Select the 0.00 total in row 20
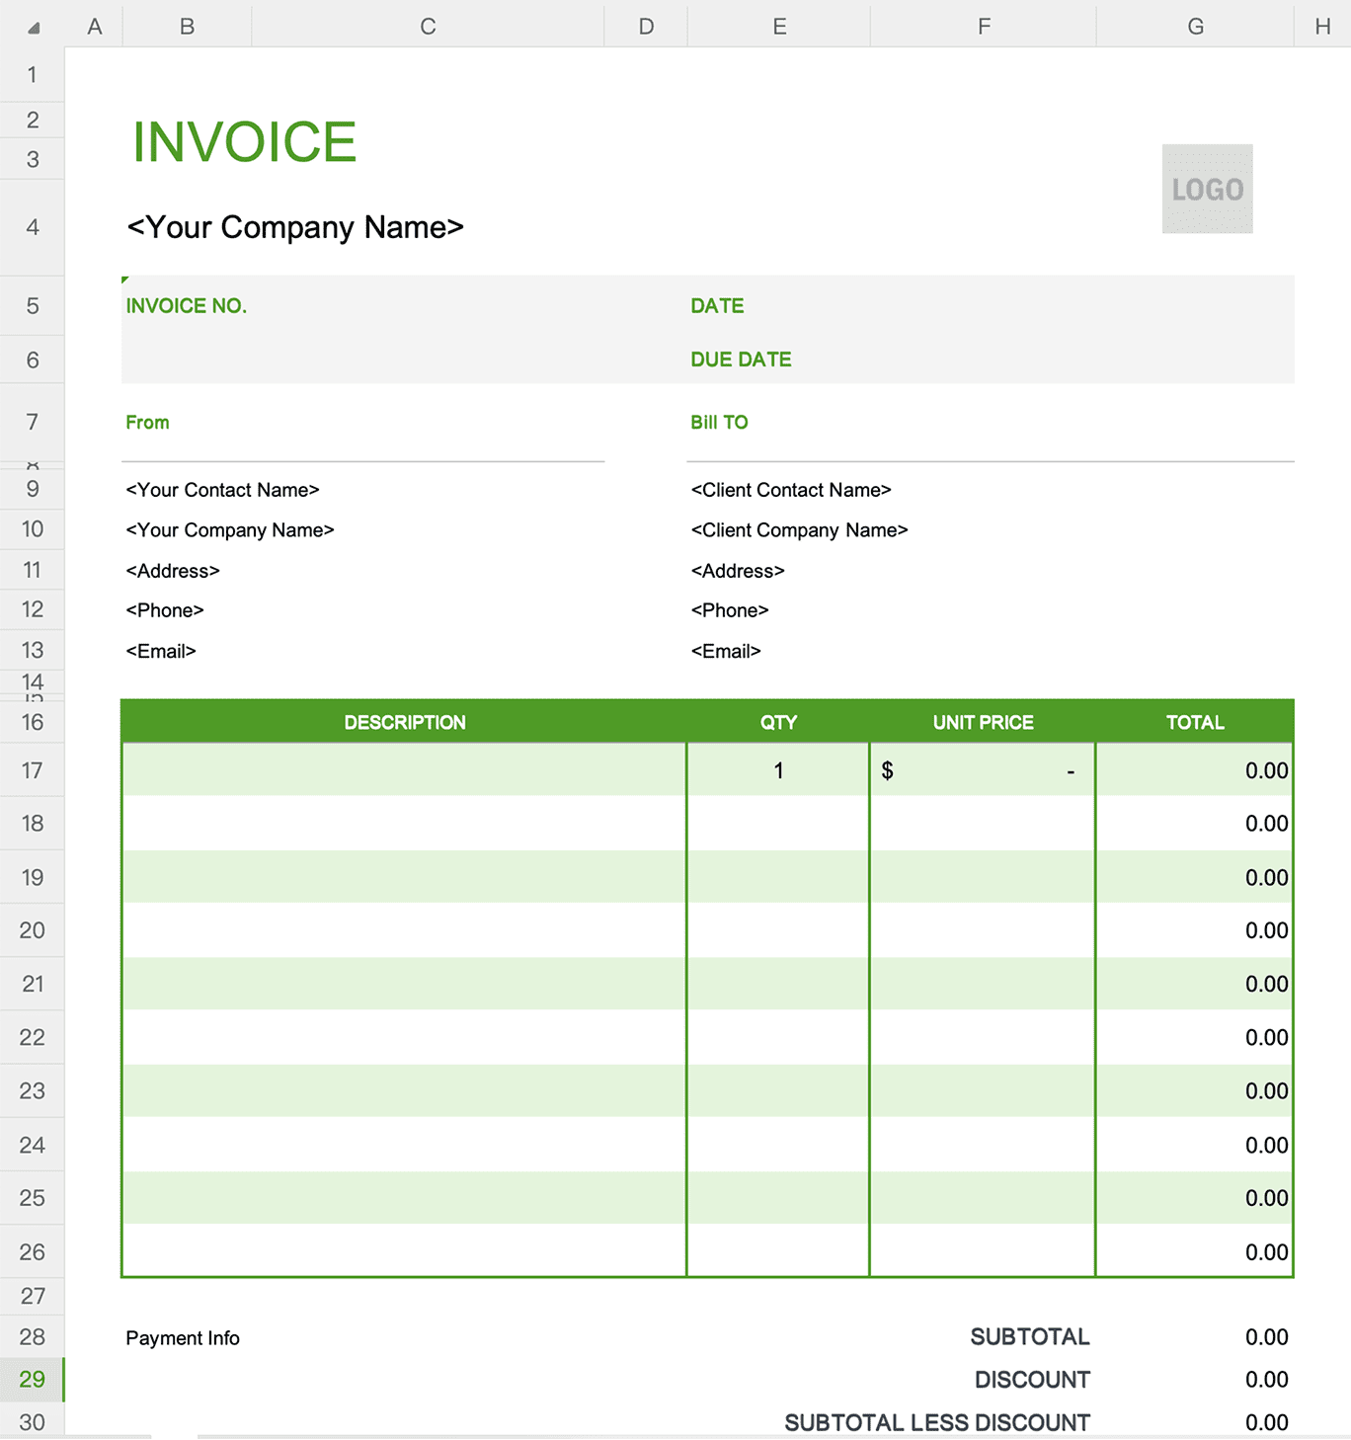The height and width of the screenshot is (1440, 1351). point(1195,930)
